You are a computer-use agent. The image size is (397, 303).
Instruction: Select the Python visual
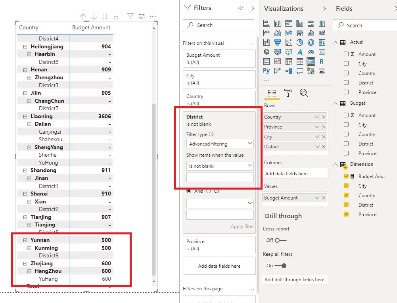coord(267,71)
